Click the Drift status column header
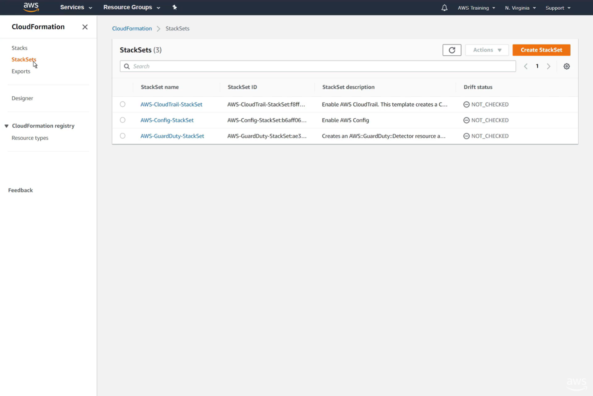 coord(478,87)
